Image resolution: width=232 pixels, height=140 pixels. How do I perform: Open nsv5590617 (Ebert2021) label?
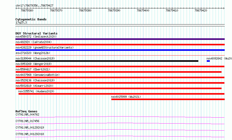tap(33, 69)
